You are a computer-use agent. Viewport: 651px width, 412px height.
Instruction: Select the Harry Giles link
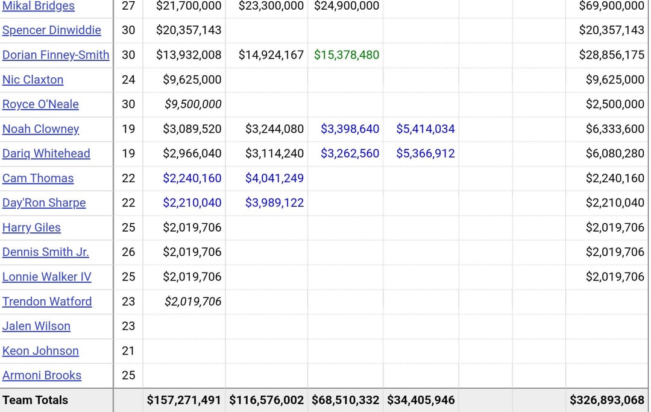[31, 227]
